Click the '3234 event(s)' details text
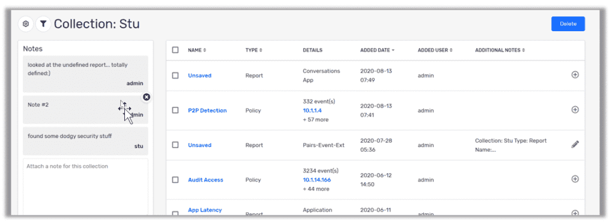The height and width of the screenshot is (223, 615). 321,171
